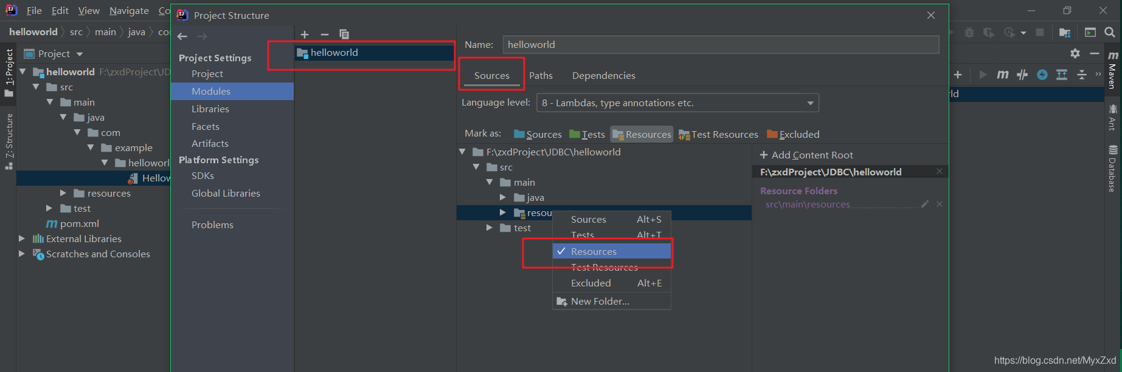Expand test in the dialog tree
The width and height of the screenshot is (1122, 372).
490,228
